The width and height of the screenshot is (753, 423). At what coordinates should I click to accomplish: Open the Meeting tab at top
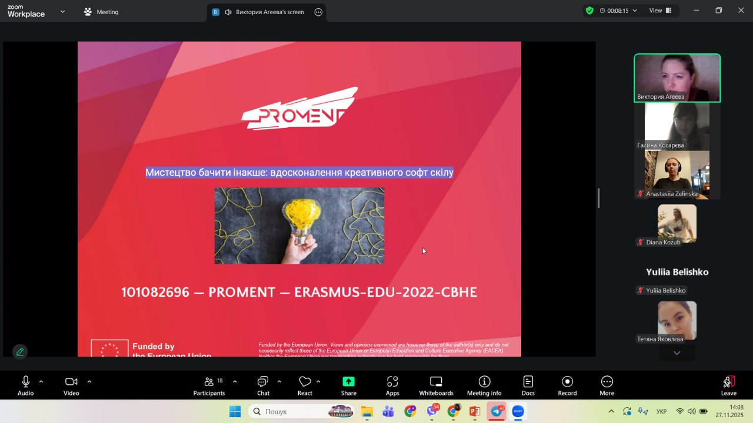point(101,12)
